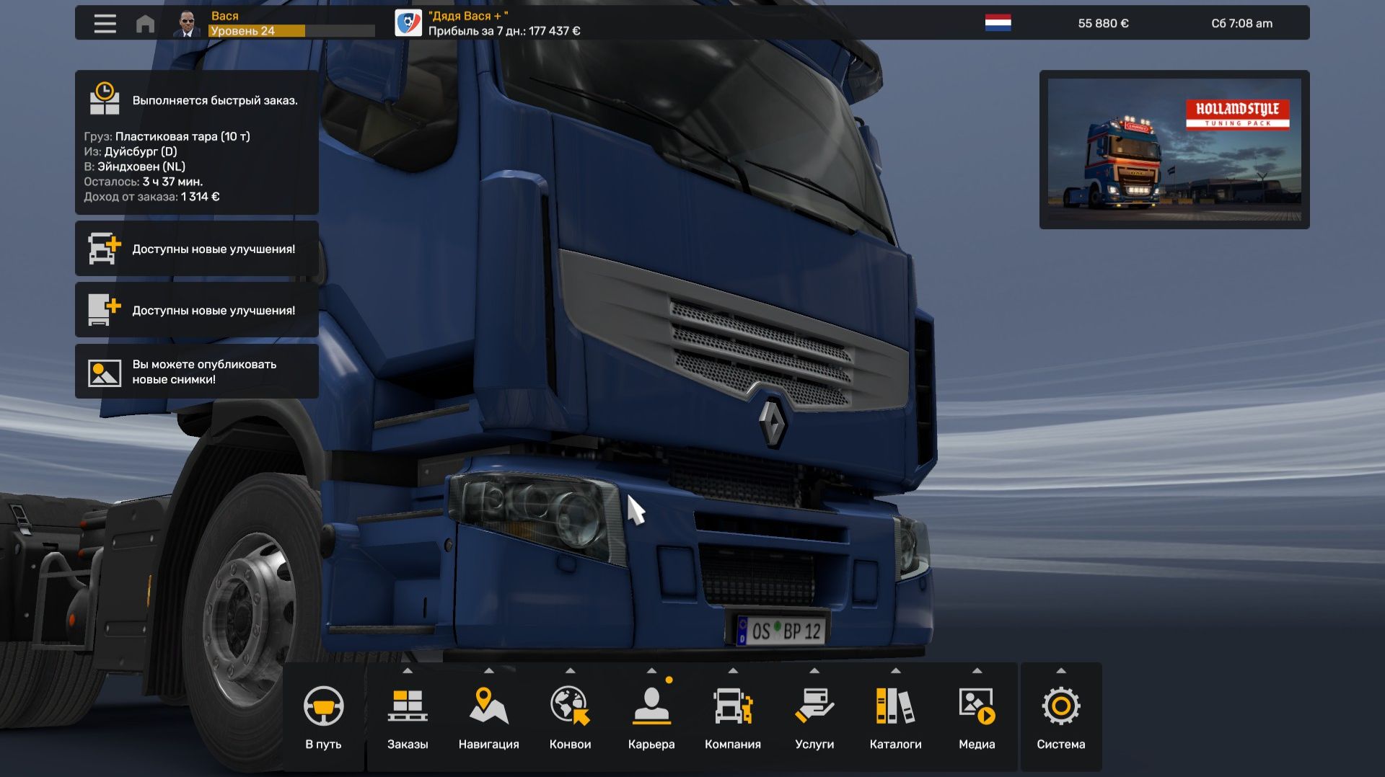Image resolution: width=1385 pixels, height=777 pixels.
Task: Expand the Медиа submenu arrow
Action: click(977, 671)
